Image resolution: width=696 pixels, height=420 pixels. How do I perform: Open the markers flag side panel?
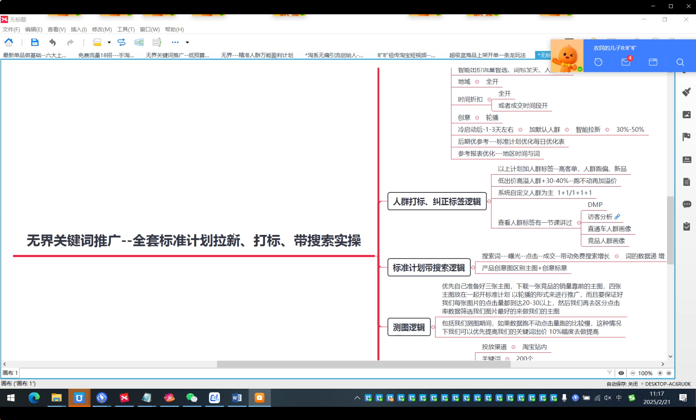coord(686,136)
